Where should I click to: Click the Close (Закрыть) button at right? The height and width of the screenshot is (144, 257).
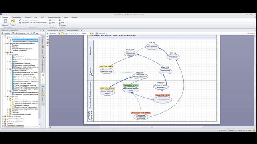point(251,34)
